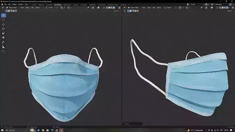Switch right viewport to material preview shading

point(225,8)
